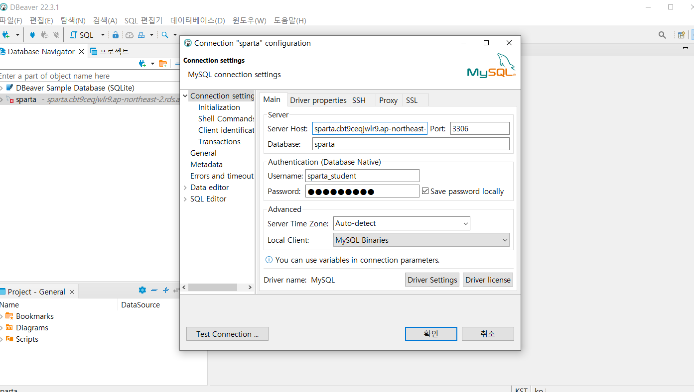The width and height of the screenshot is (694, 392).
Task: Expand the Bookmarks folder
Action: [x=2, y=316]
